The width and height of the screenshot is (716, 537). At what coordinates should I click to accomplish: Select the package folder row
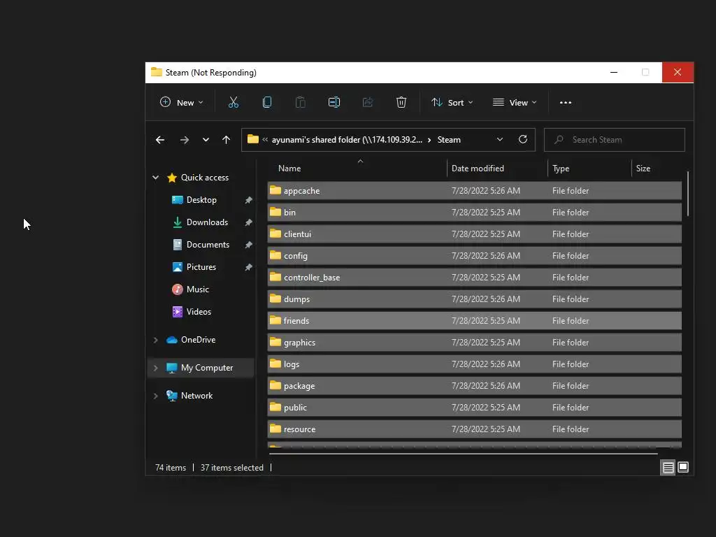click(475, 386)
